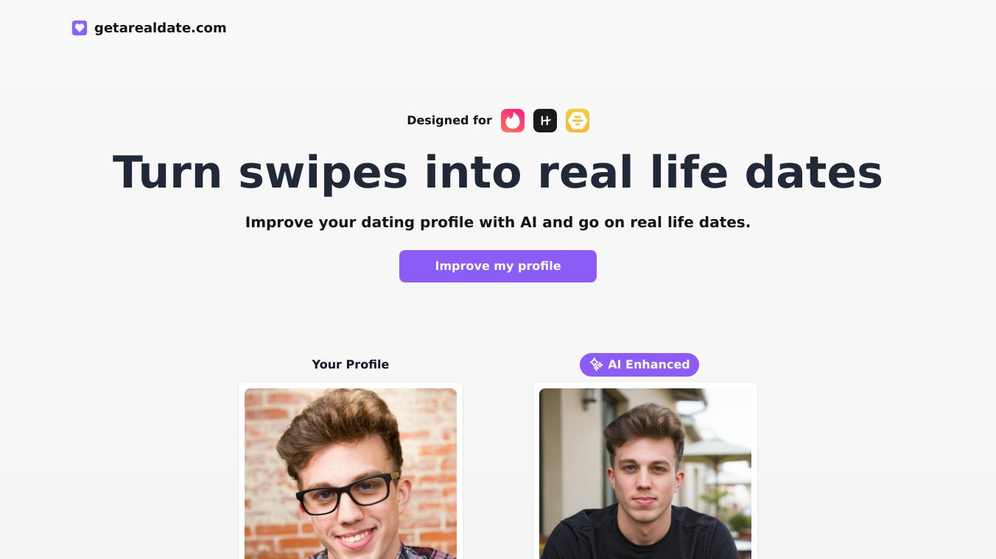This screenshot has height=559, width=996.
Task: Click the Your Profile heading label
Action: 351,365
